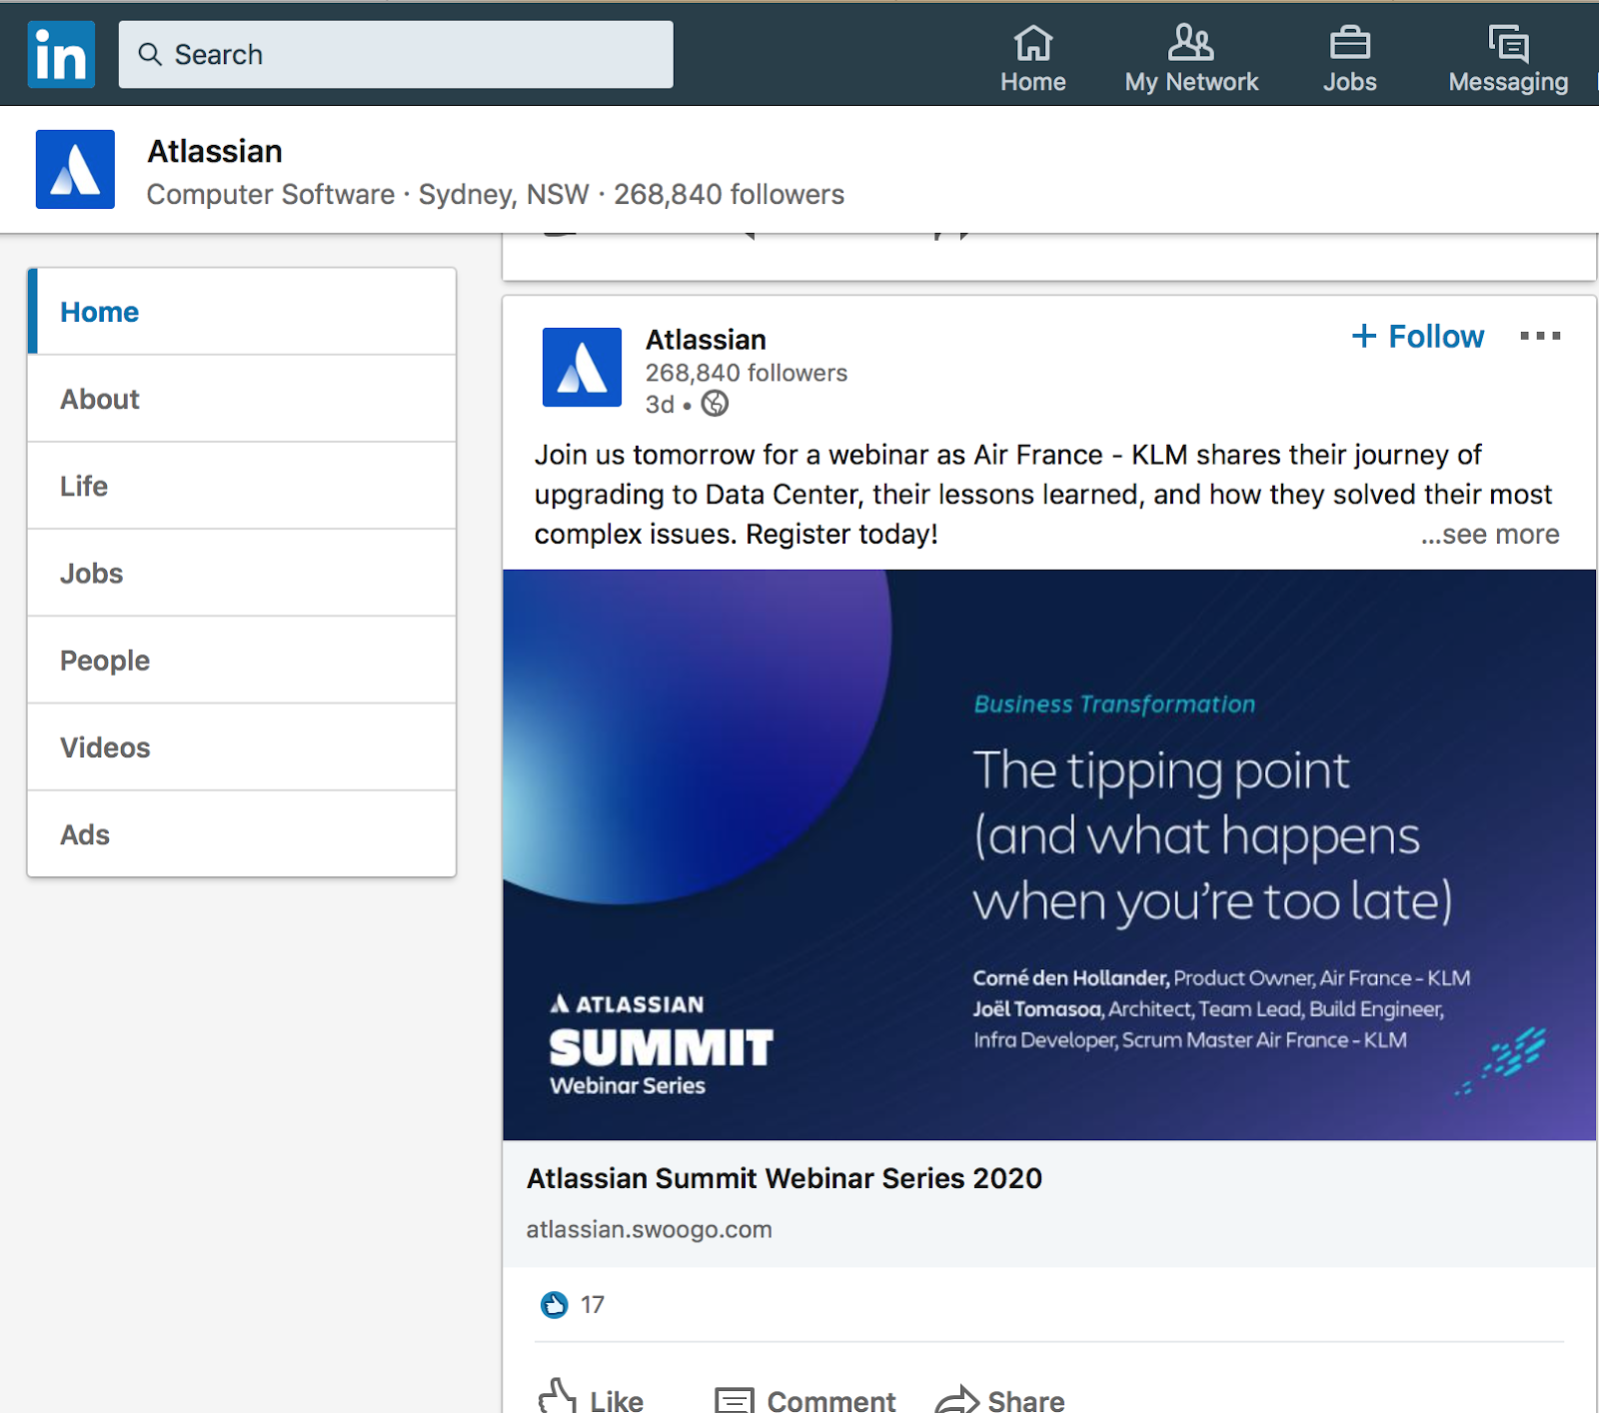Expand post text with see more
The image size is (1599, 1413).
(1490, 535)
